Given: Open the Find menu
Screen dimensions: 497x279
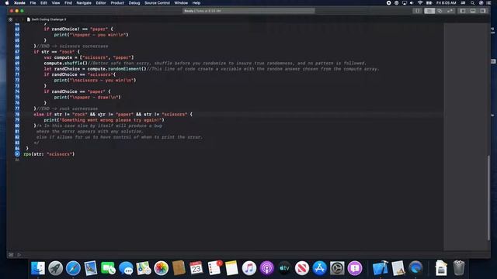Looking at the screenshot, I should (x=68, y=3).
